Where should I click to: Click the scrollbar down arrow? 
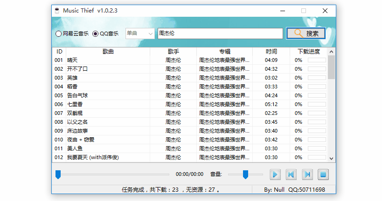(331, 159)
